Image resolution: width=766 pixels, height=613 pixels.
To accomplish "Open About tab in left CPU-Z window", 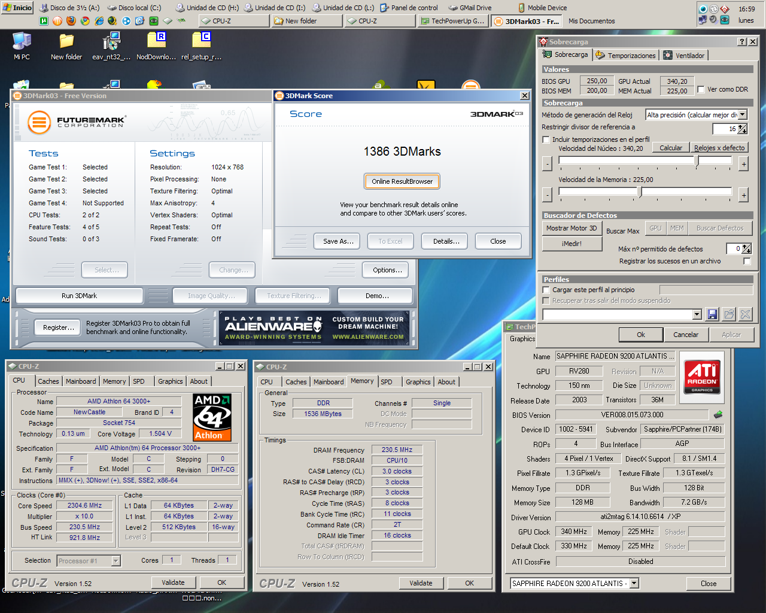I will (x=199, y=381).
